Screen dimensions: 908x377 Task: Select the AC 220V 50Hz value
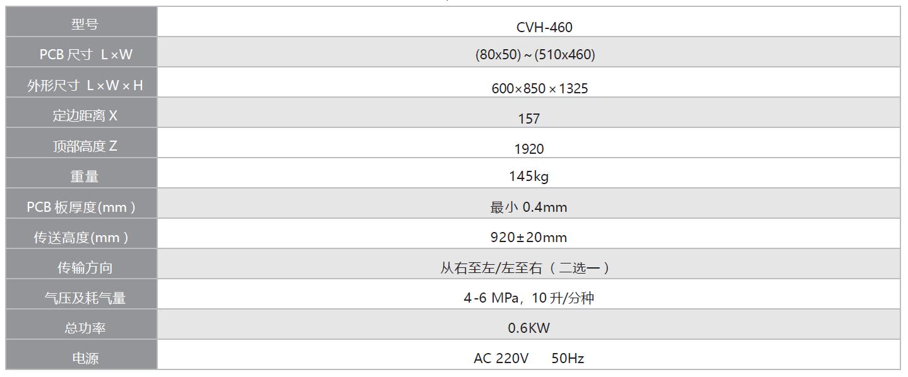point(529,359)
